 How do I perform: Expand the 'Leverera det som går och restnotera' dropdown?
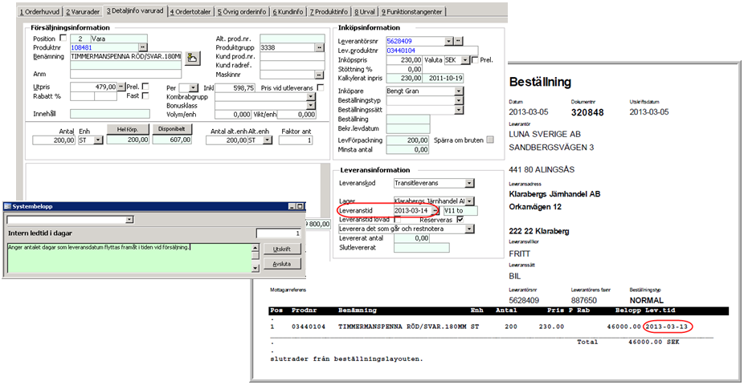[469, 229]
